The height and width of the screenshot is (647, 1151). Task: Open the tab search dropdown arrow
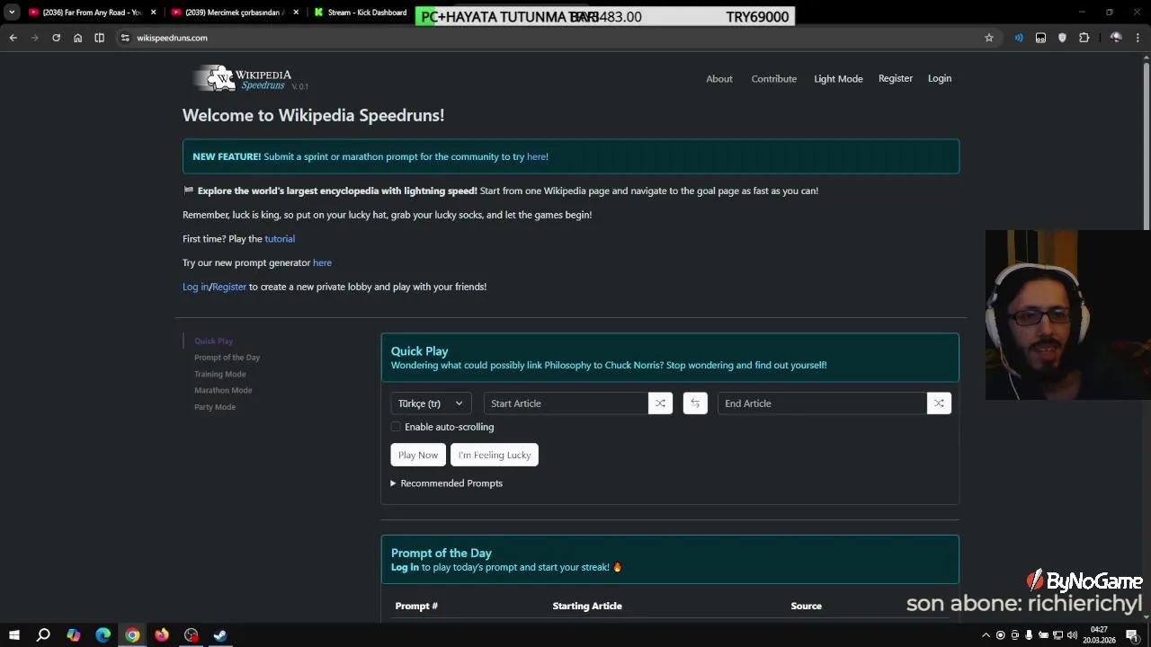(x=12, y=13)
